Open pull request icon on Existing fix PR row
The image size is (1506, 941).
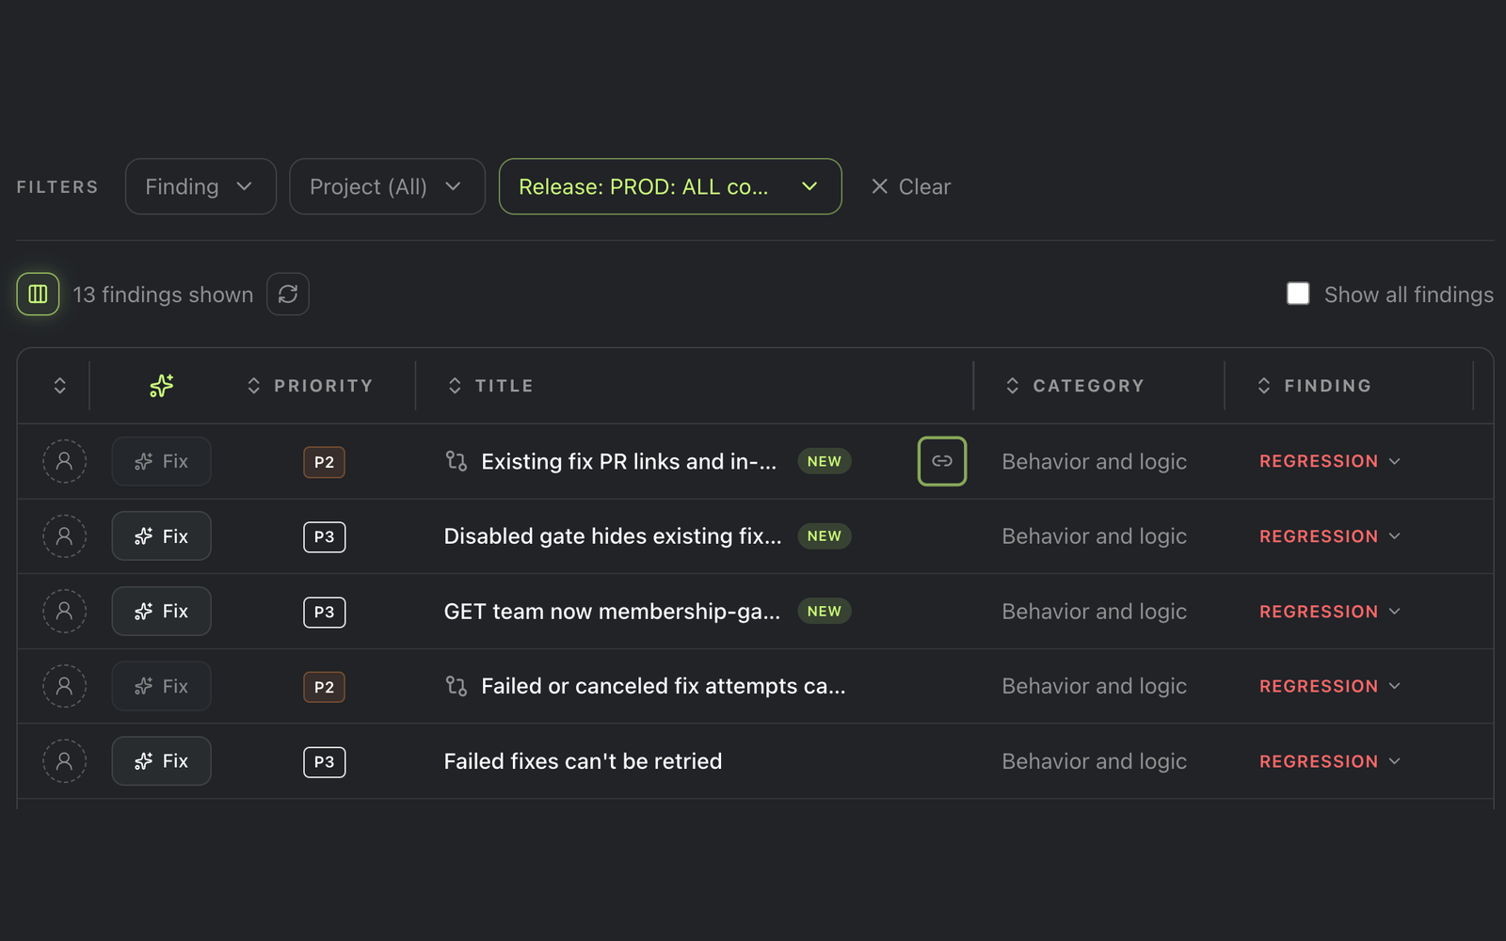pyautogui.click(x=457, y=461)
